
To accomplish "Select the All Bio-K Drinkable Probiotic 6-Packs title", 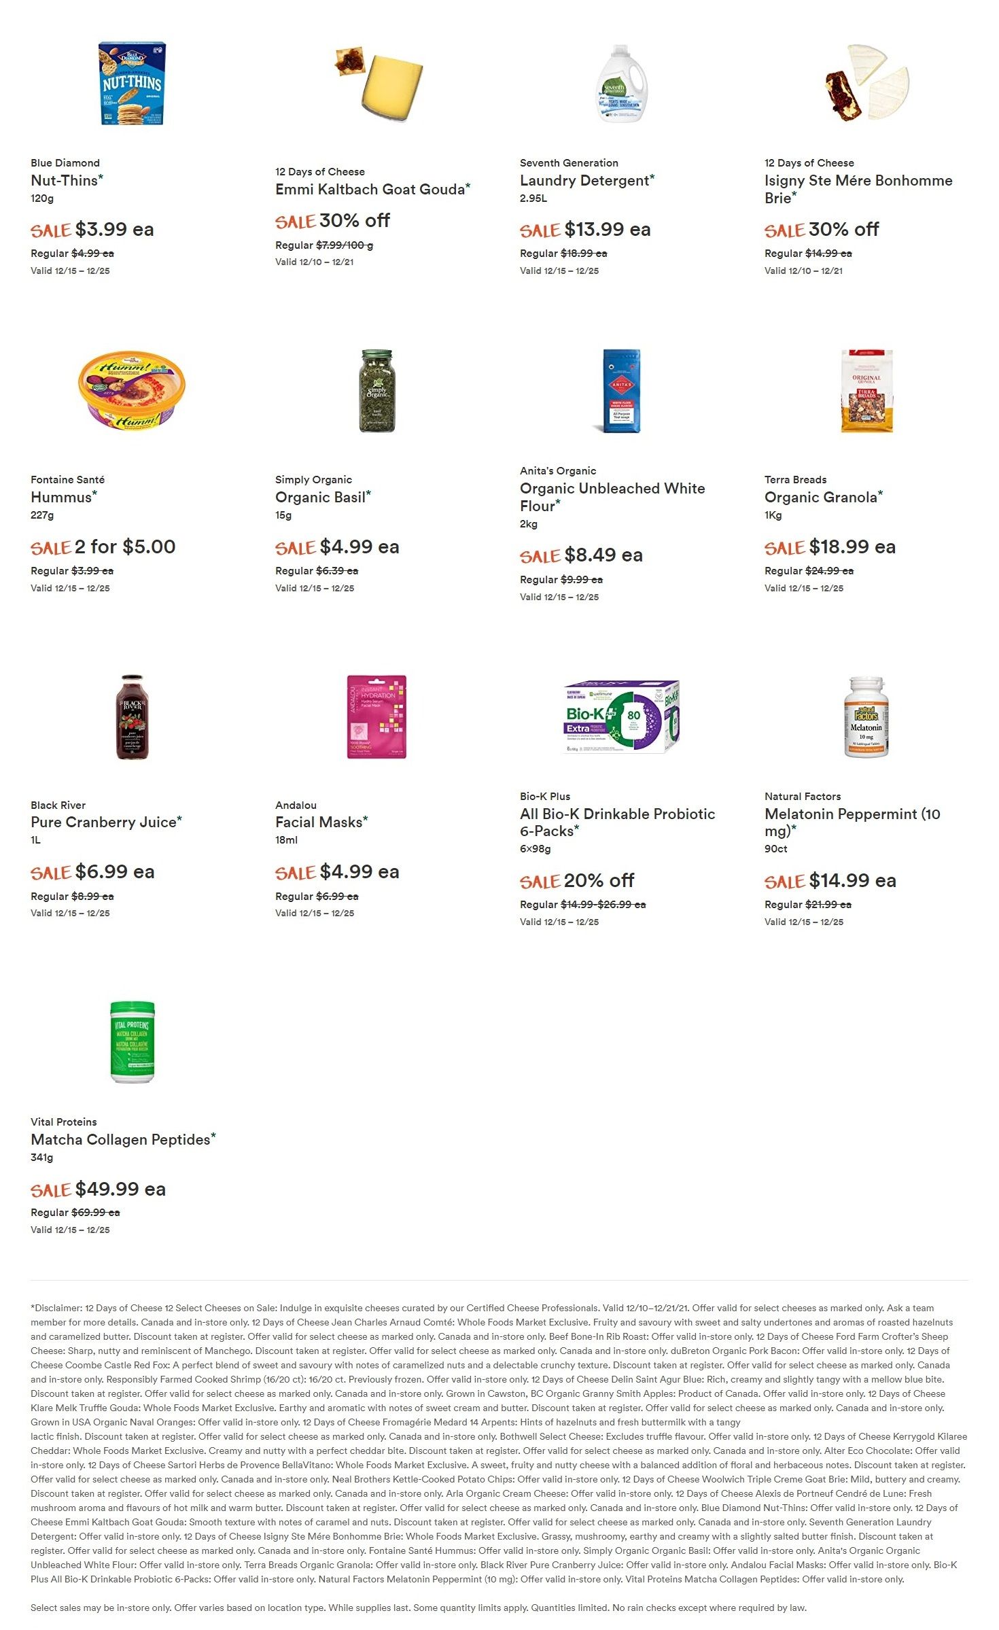I will (x=617, y=822).
